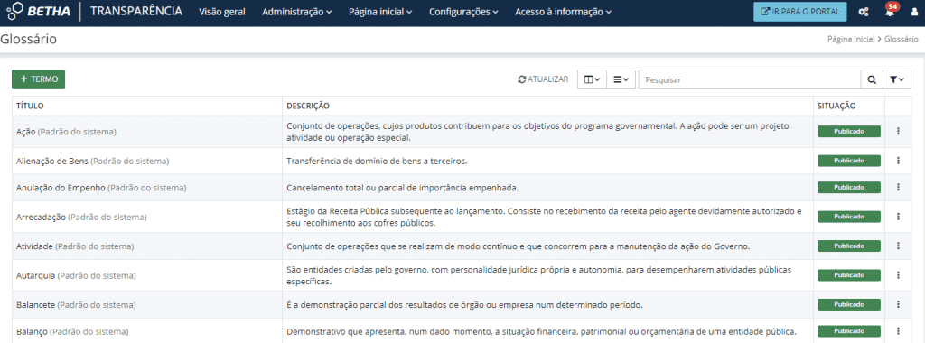Open kebab menu for Balanço row
This screenshot has height=343, width=925.
pyautogui.click(x=898, y=330)
